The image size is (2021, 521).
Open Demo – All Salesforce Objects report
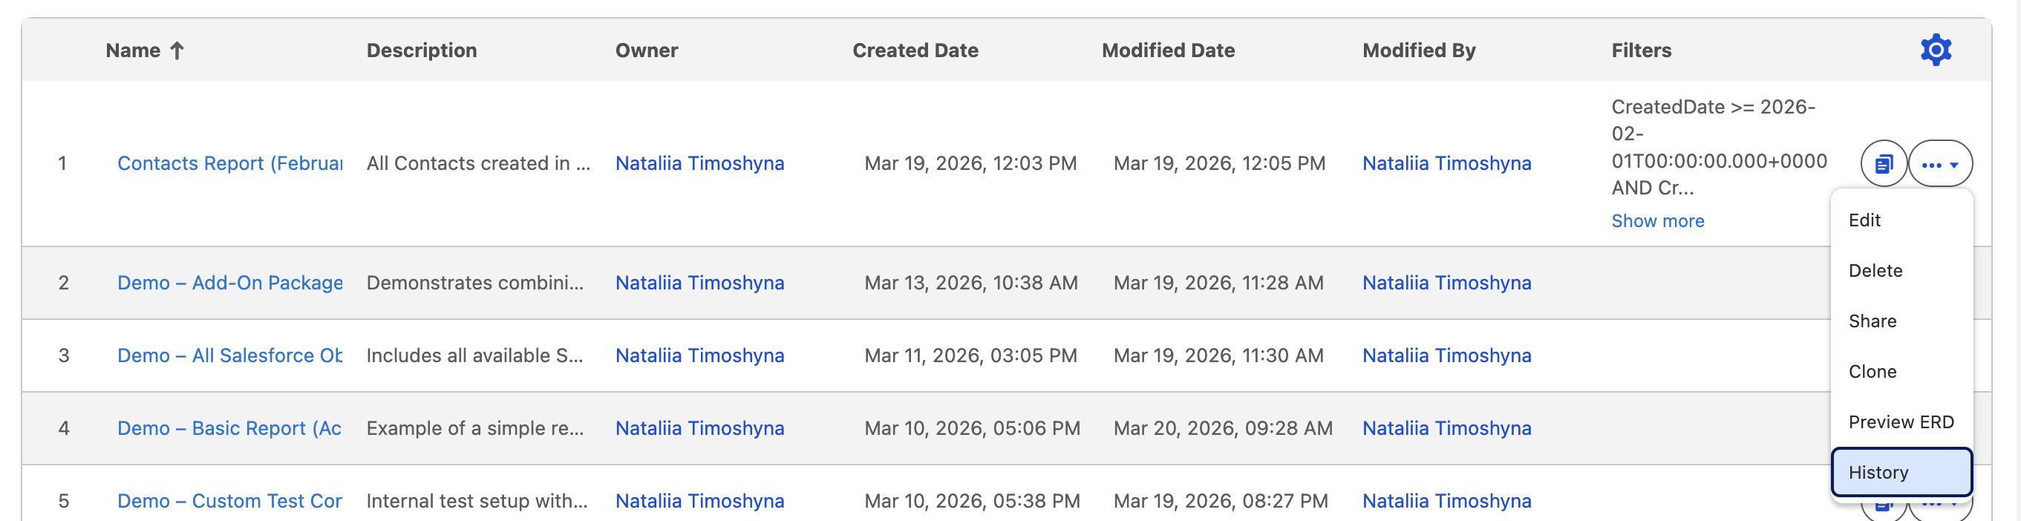pyautogui.click(x=229, y=355)
